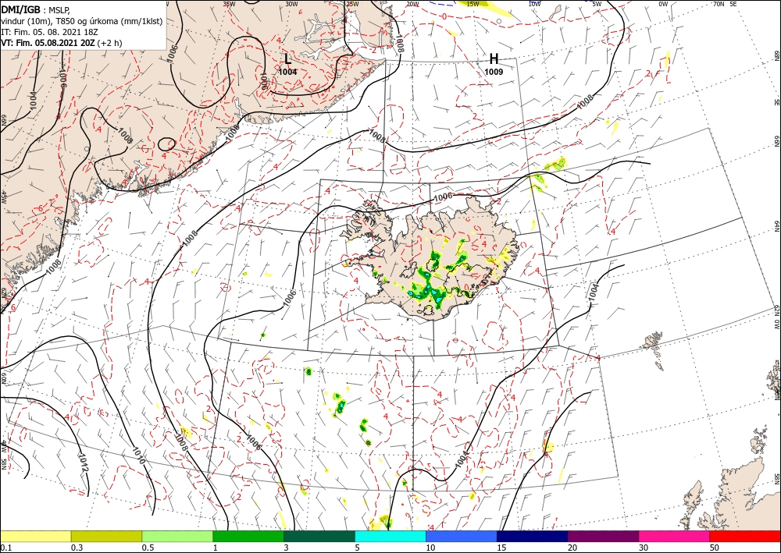The image size is (781, 553).
Task: Click the H high-pressure center symbol
Action: pyautogui.click(x=494, y=58)
